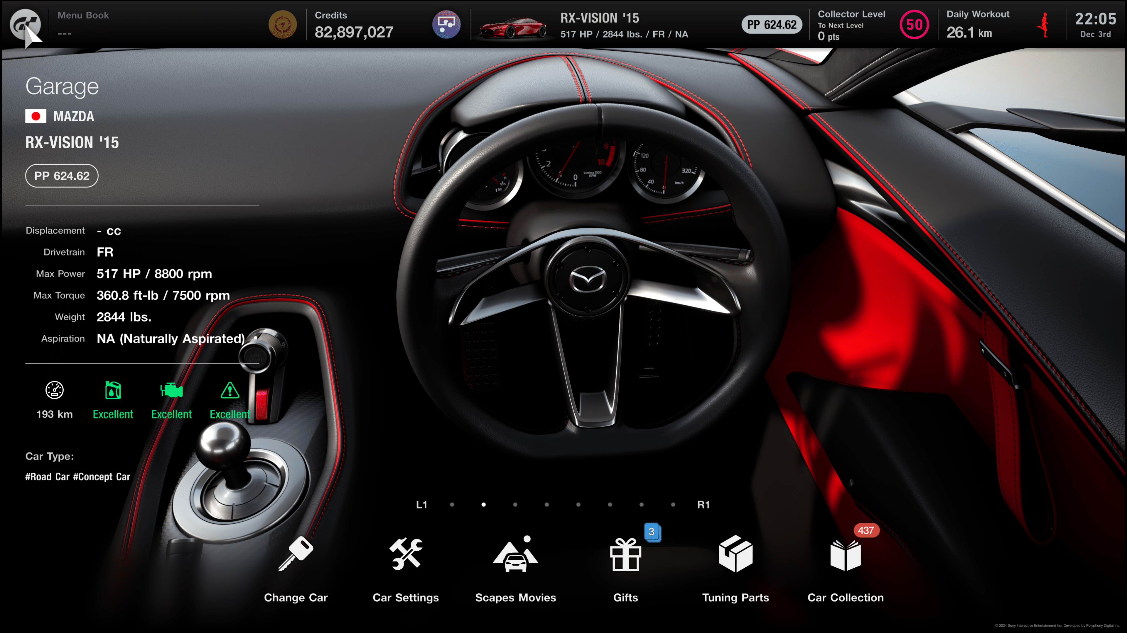This screenshot has height=633, width=1127.
Task: Click the Japan flag icon
Action: tap(36, 116)
